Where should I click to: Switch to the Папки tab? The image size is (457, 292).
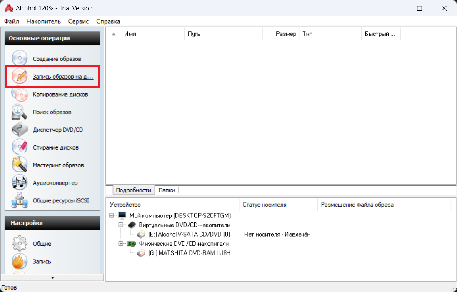point(167,190)
